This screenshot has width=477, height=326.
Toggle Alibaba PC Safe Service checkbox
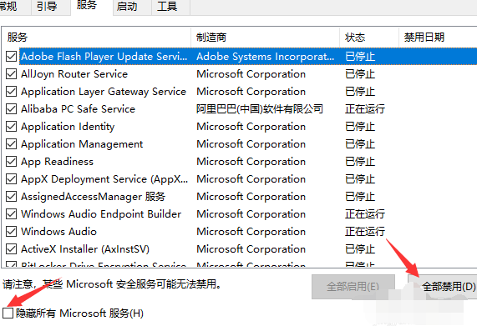click(11, 108)
